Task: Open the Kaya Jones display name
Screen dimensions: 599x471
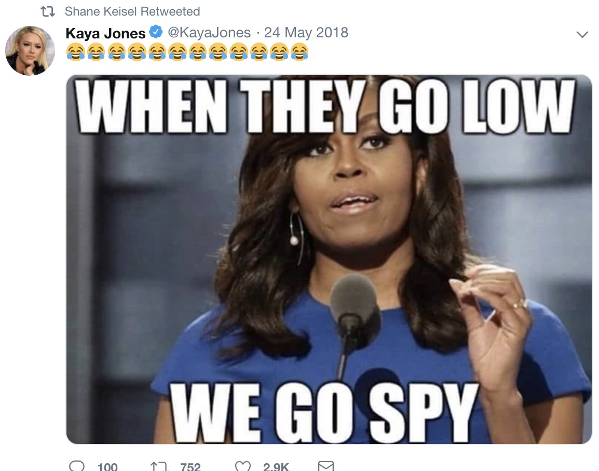Action: [x=105, y=33]
